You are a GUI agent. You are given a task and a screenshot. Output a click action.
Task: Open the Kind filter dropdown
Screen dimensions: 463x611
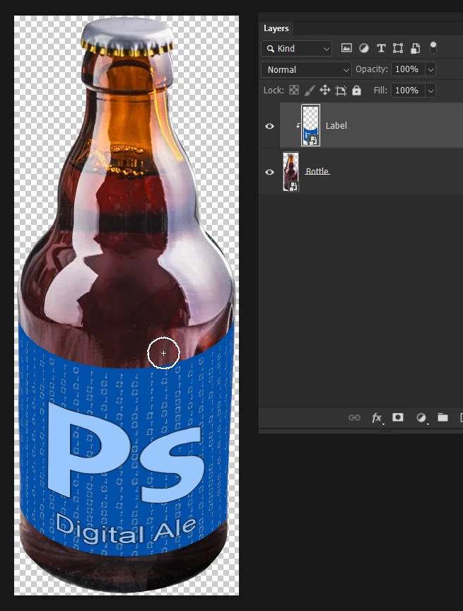pos(297,48)
